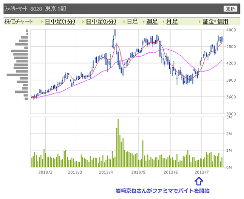Image resolution: width=244 pixels, height=199 pixels.
Task: Click the 更新 refresh button
Action: (230, 9)
